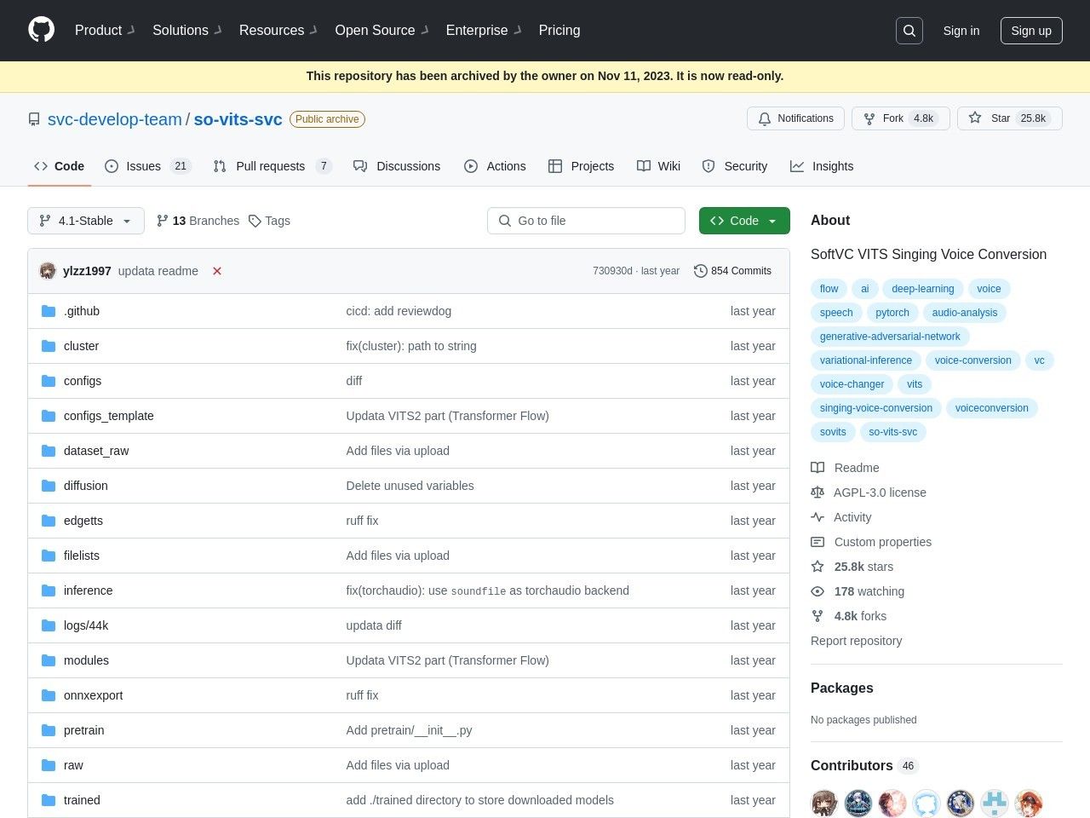
Task: Open the 4.1-Stable branch selector
Action: point(86,221)
